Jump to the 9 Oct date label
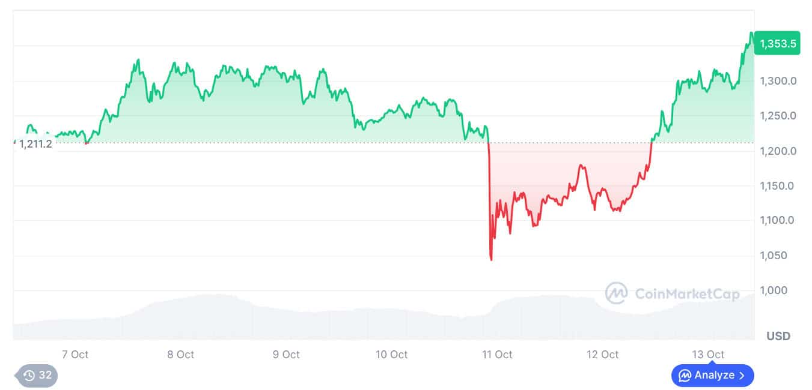 [x=286, y=355]
